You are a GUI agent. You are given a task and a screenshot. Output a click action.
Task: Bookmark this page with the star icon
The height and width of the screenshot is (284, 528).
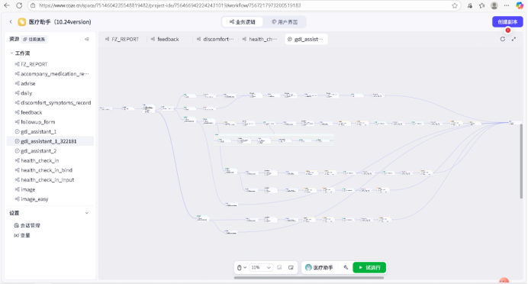[455, 5]
